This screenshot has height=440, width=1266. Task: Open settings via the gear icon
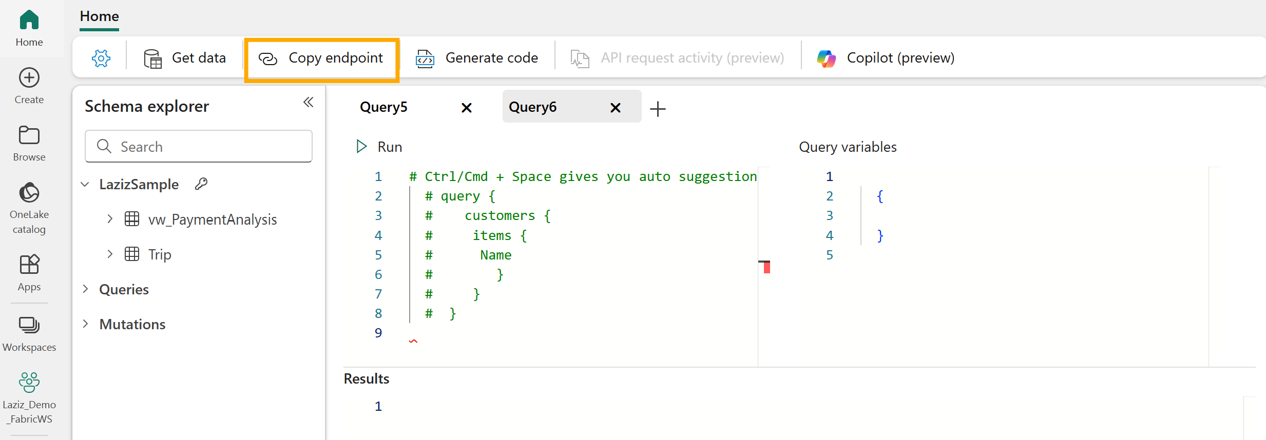click(x=101, y=58)
